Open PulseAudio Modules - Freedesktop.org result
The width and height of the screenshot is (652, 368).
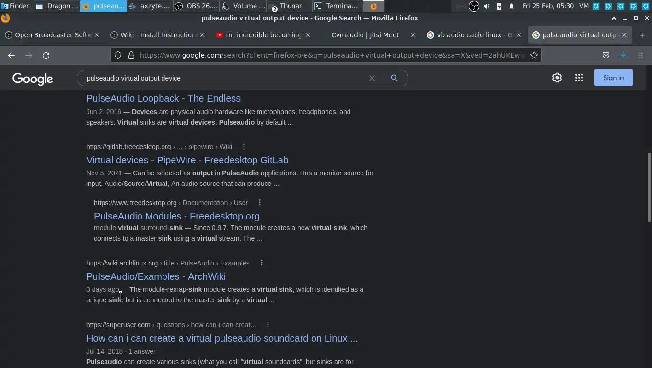[177, 216]
